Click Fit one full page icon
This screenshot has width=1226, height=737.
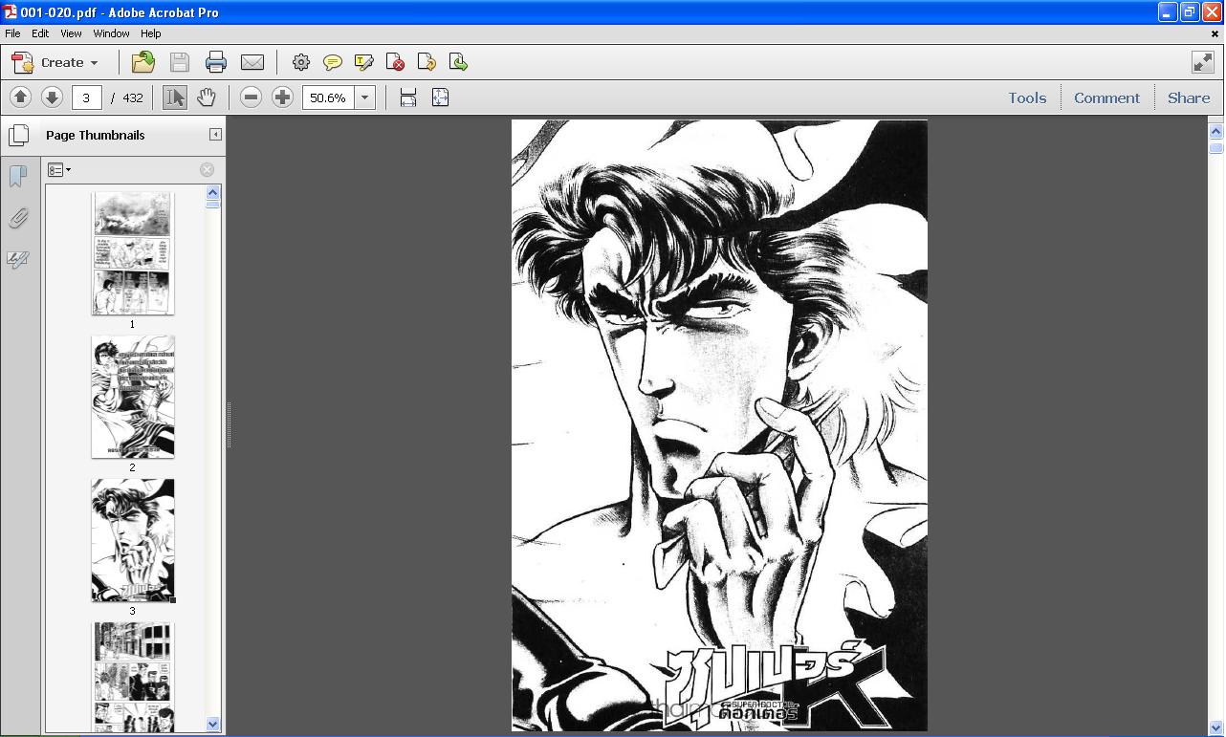440,98
